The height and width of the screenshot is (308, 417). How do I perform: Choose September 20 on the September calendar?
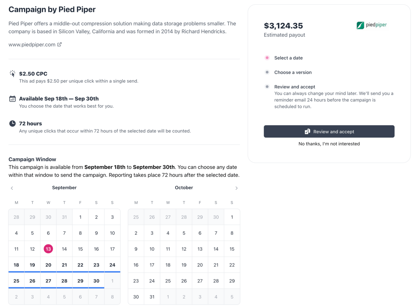point(48,265)
